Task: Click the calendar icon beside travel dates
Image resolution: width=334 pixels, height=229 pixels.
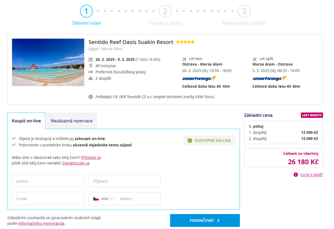Action: (90, 59)
